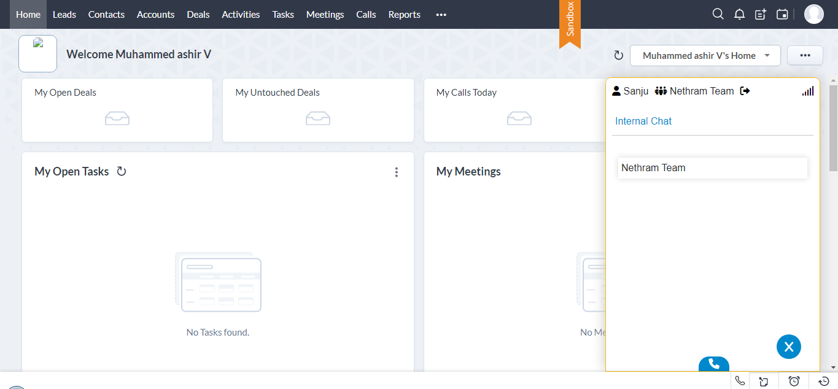Screen dimensions: 838x389
Task: Expand Muhammed ashir V's Home dropdown
Action: [705, 56]
